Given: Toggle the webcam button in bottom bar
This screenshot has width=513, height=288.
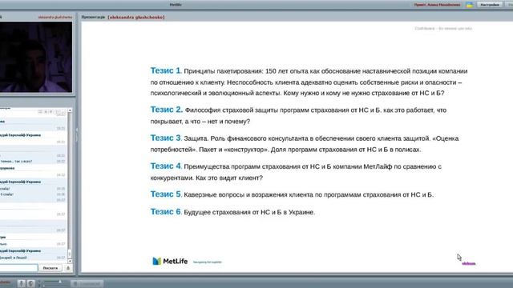Looking at the screenshot, I should pos(30,283).
